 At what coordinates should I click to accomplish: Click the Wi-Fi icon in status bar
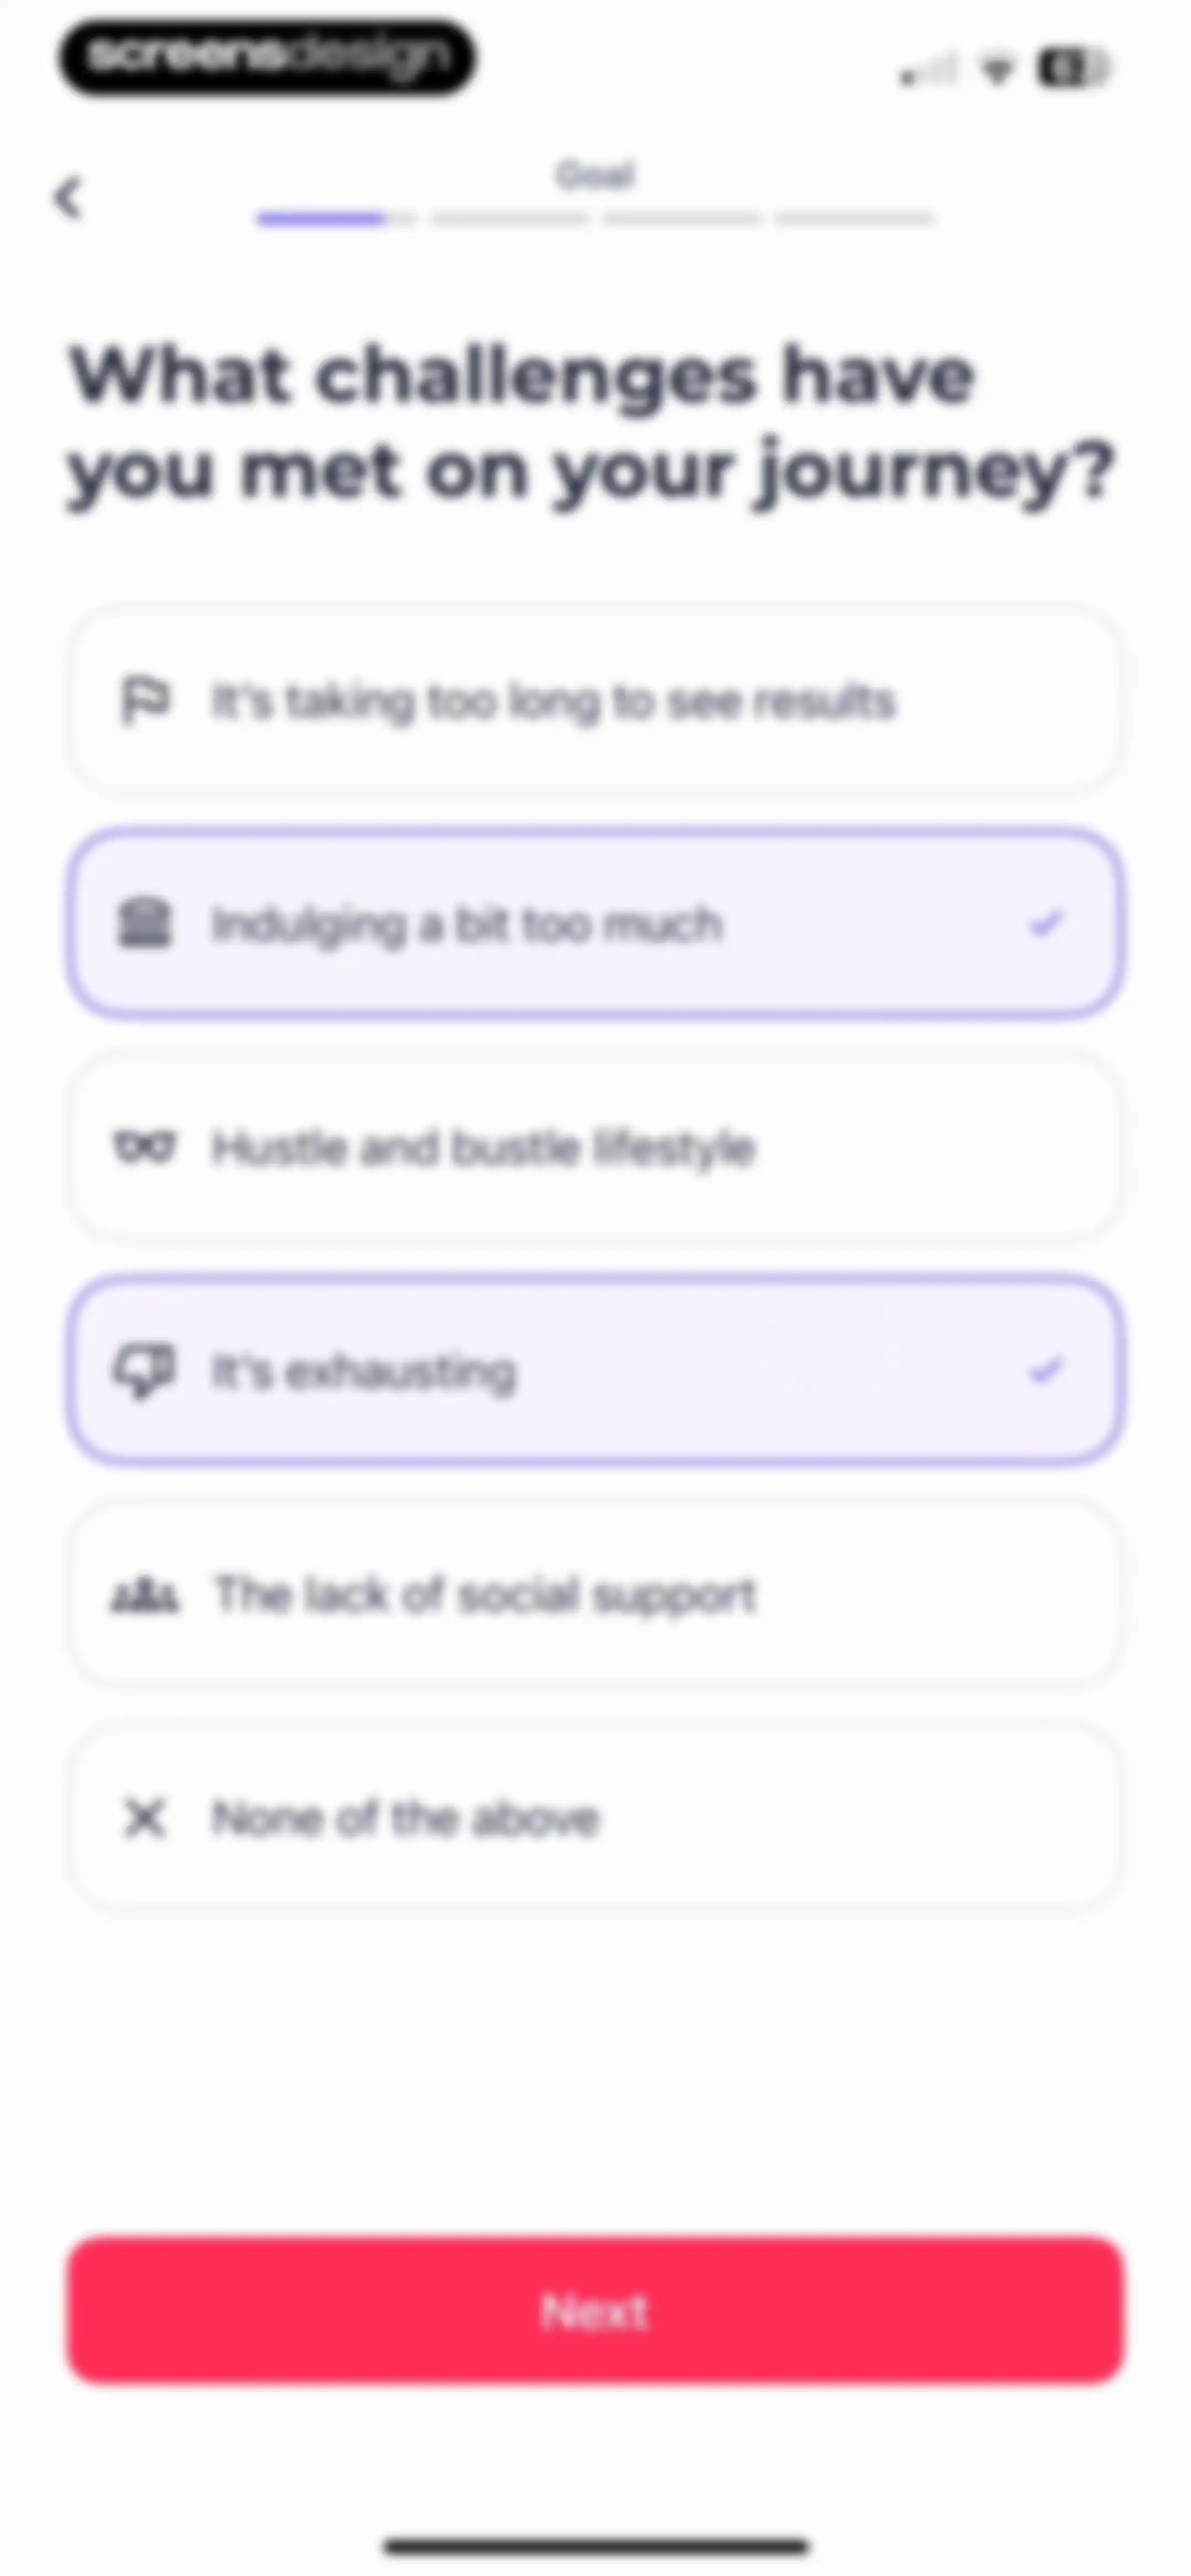coord(997,69)
